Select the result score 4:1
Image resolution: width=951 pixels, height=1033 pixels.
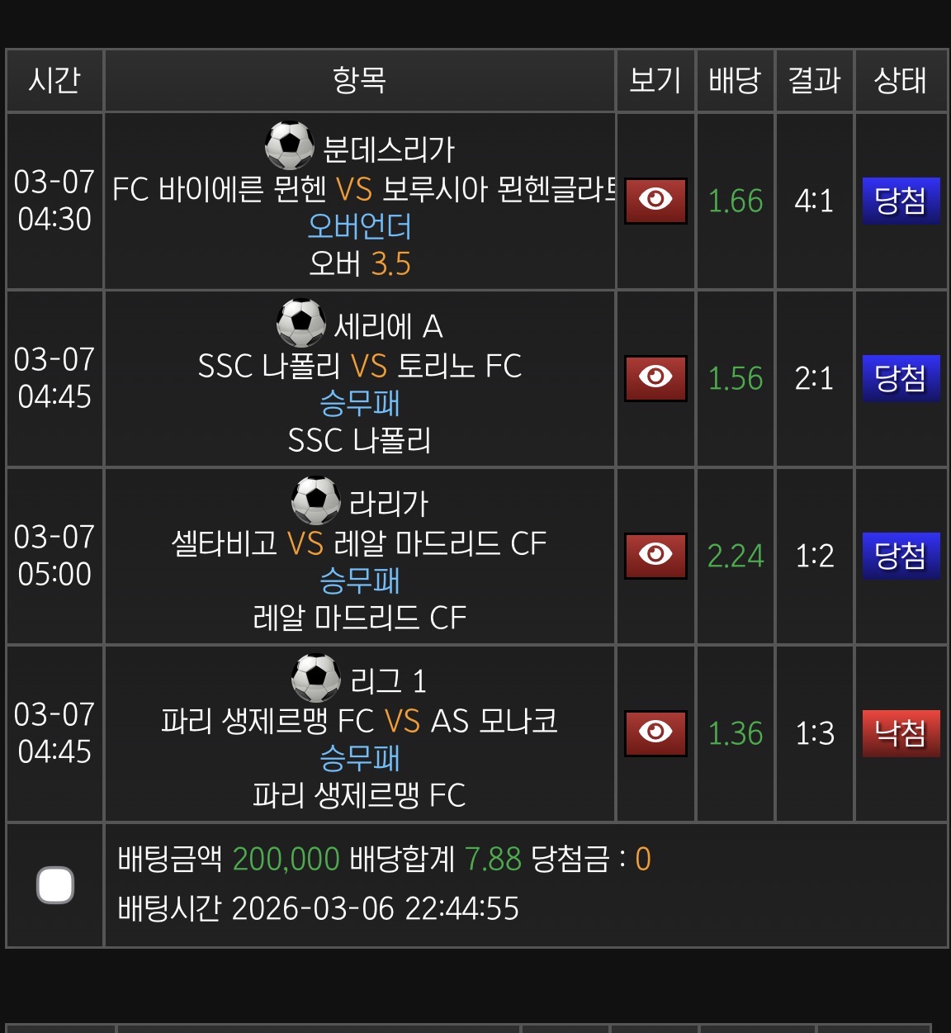[813, 201]
